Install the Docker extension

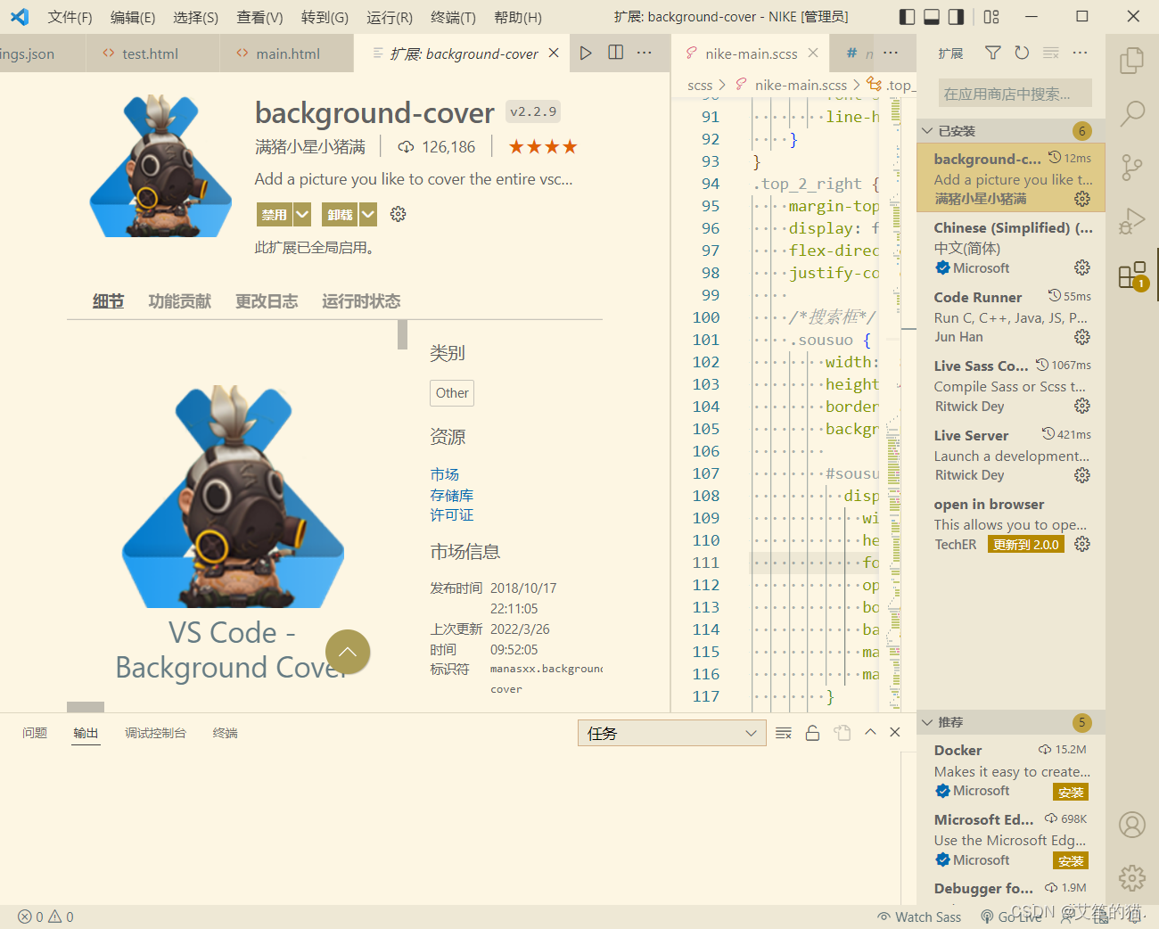pos(1071,793)
